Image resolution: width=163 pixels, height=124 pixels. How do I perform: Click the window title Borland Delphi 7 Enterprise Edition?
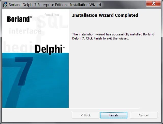tap(55, 5)
